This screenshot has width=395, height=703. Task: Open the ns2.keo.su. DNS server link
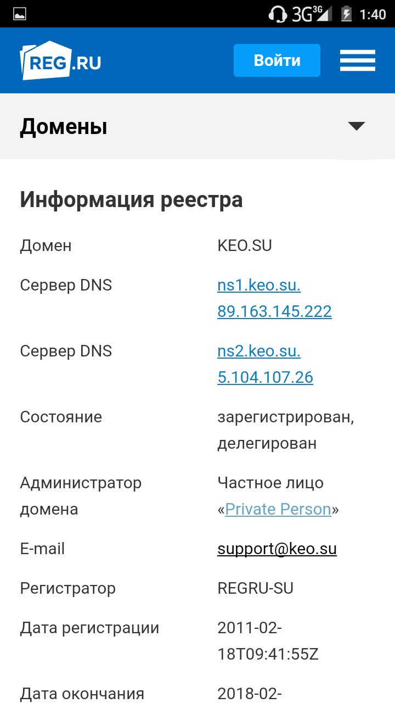[259, 351]
